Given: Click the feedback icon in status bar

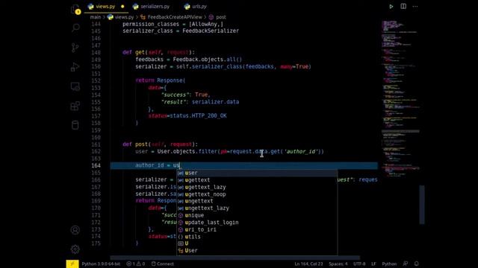Looking at the screenshot, I should (406, 264).
